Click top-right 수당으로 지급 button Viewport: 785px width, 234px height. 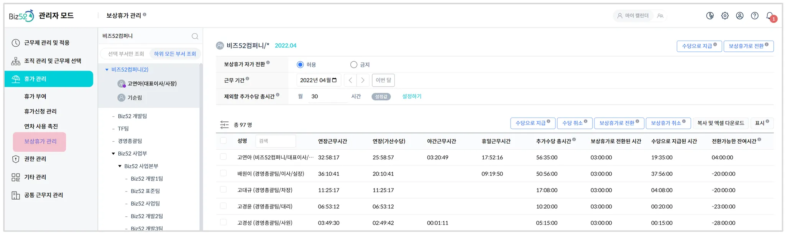click(699, 46)
